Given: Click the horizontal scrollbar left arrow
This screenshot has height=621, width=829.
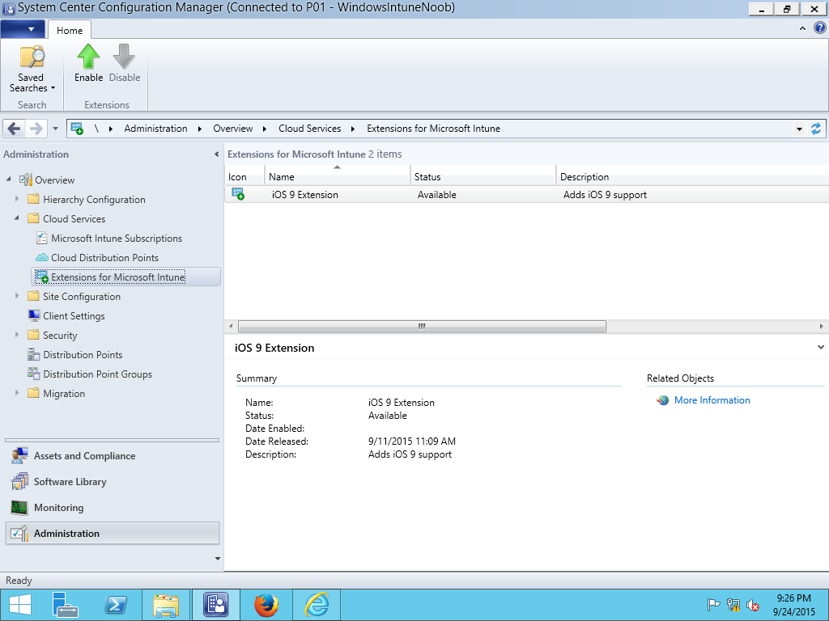Looking at the screenshot, I should (231, 327).
